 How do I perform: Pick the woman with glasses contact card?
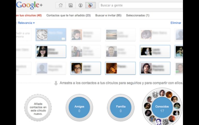tap(51, 52)
